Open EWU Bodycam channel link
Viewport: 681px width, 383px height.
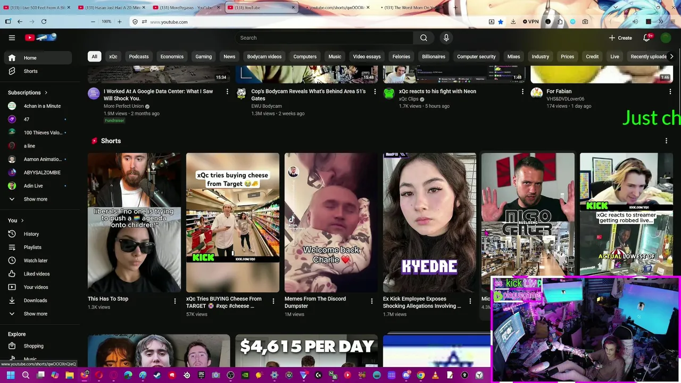pos(267,106)
